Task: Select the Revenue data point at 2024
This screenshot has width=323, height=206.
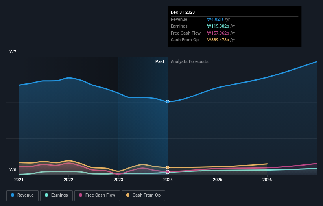Action: click(168, 102)
